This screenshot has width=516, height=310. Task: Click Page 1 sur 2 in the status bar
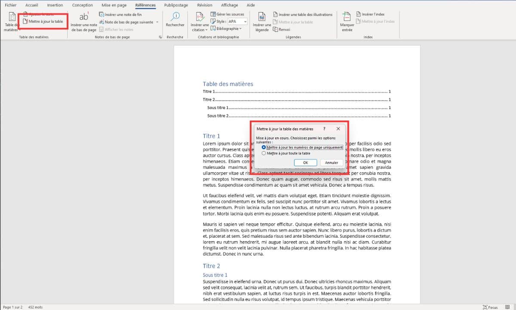click(12, 307)
